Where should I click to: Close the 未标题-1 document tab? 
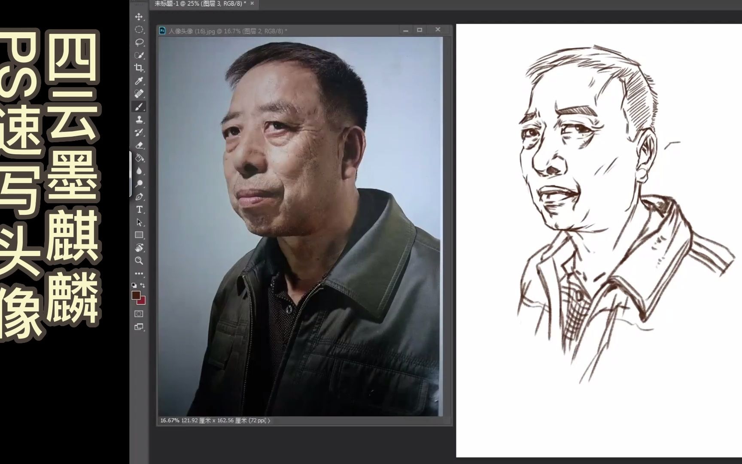[252, 3]
